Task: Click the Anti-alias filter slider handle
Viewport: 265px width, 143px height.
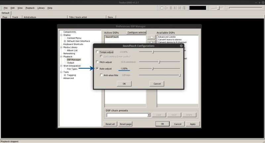Action: pos(180,75)
